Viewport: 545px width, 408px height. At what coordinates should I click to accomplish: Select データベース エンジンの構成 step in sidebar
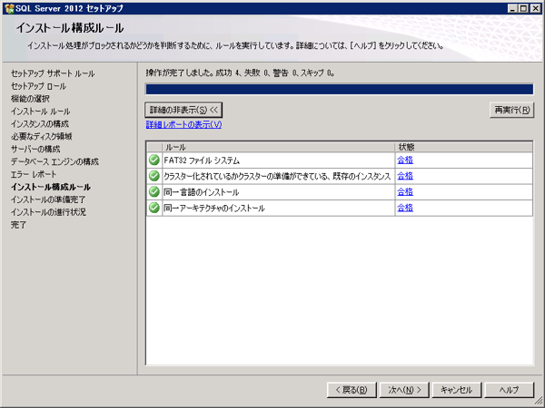[54, 161]
